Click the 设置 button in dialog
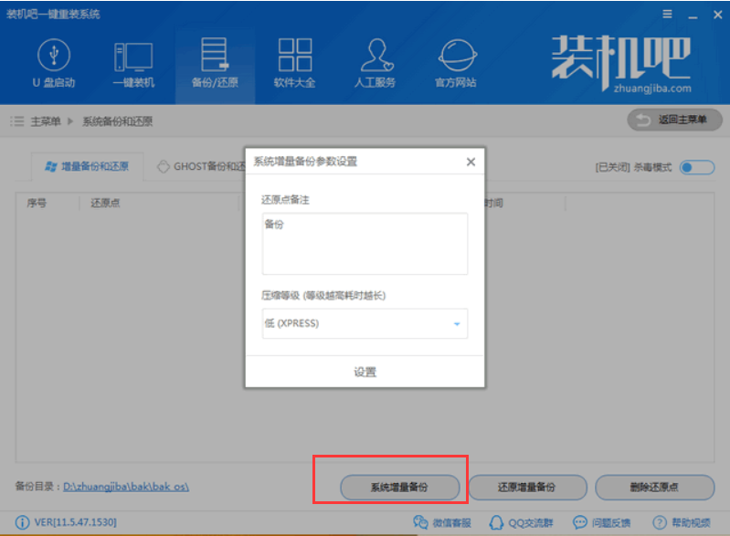This screenshot has width=730, height=536. [x=365, y=372]
